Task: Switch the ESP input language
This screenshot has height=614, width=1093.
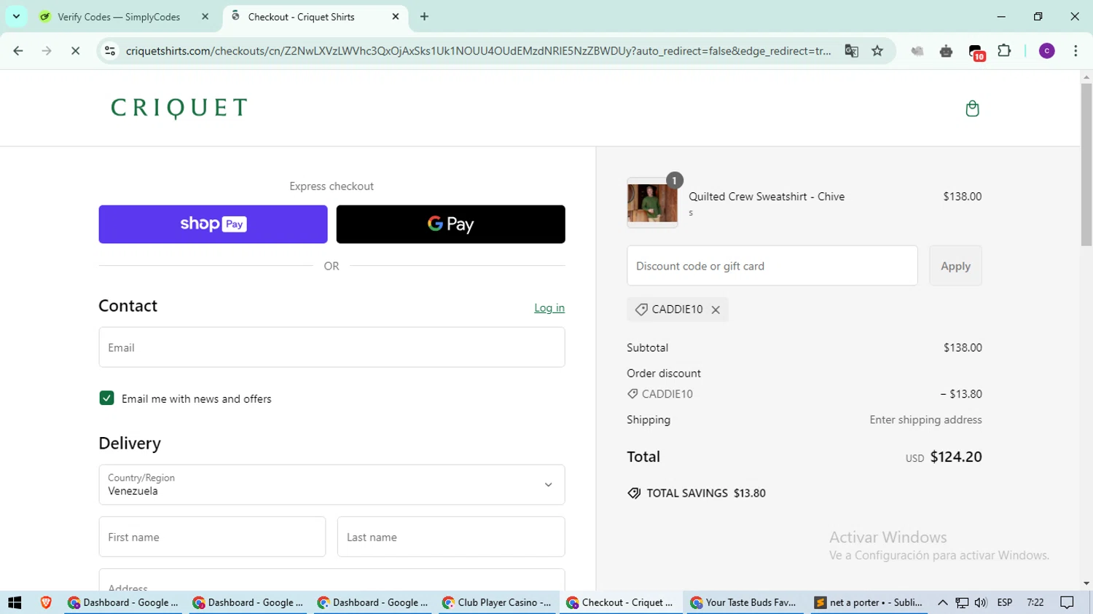Action: (1005, 602)
